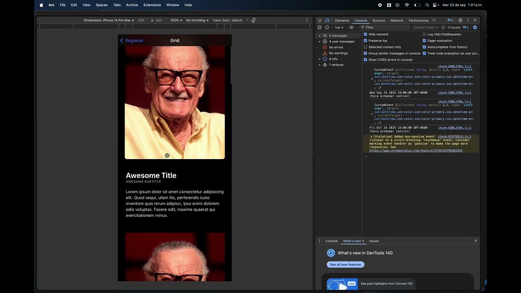Open the Dimensions iPhone 14 Pro Max dropdown
This screenshot has height=293, width=521.
pos(109,20)
